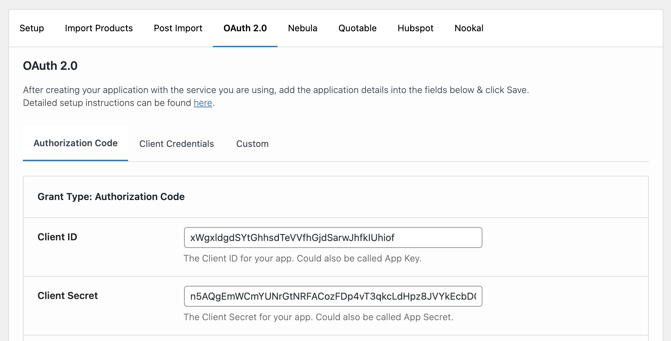Viewport: 671px width, 341px height.
Task: Select the OAuth 2.0 top tab
Action: pyautogui.click(x=245, y=28)
